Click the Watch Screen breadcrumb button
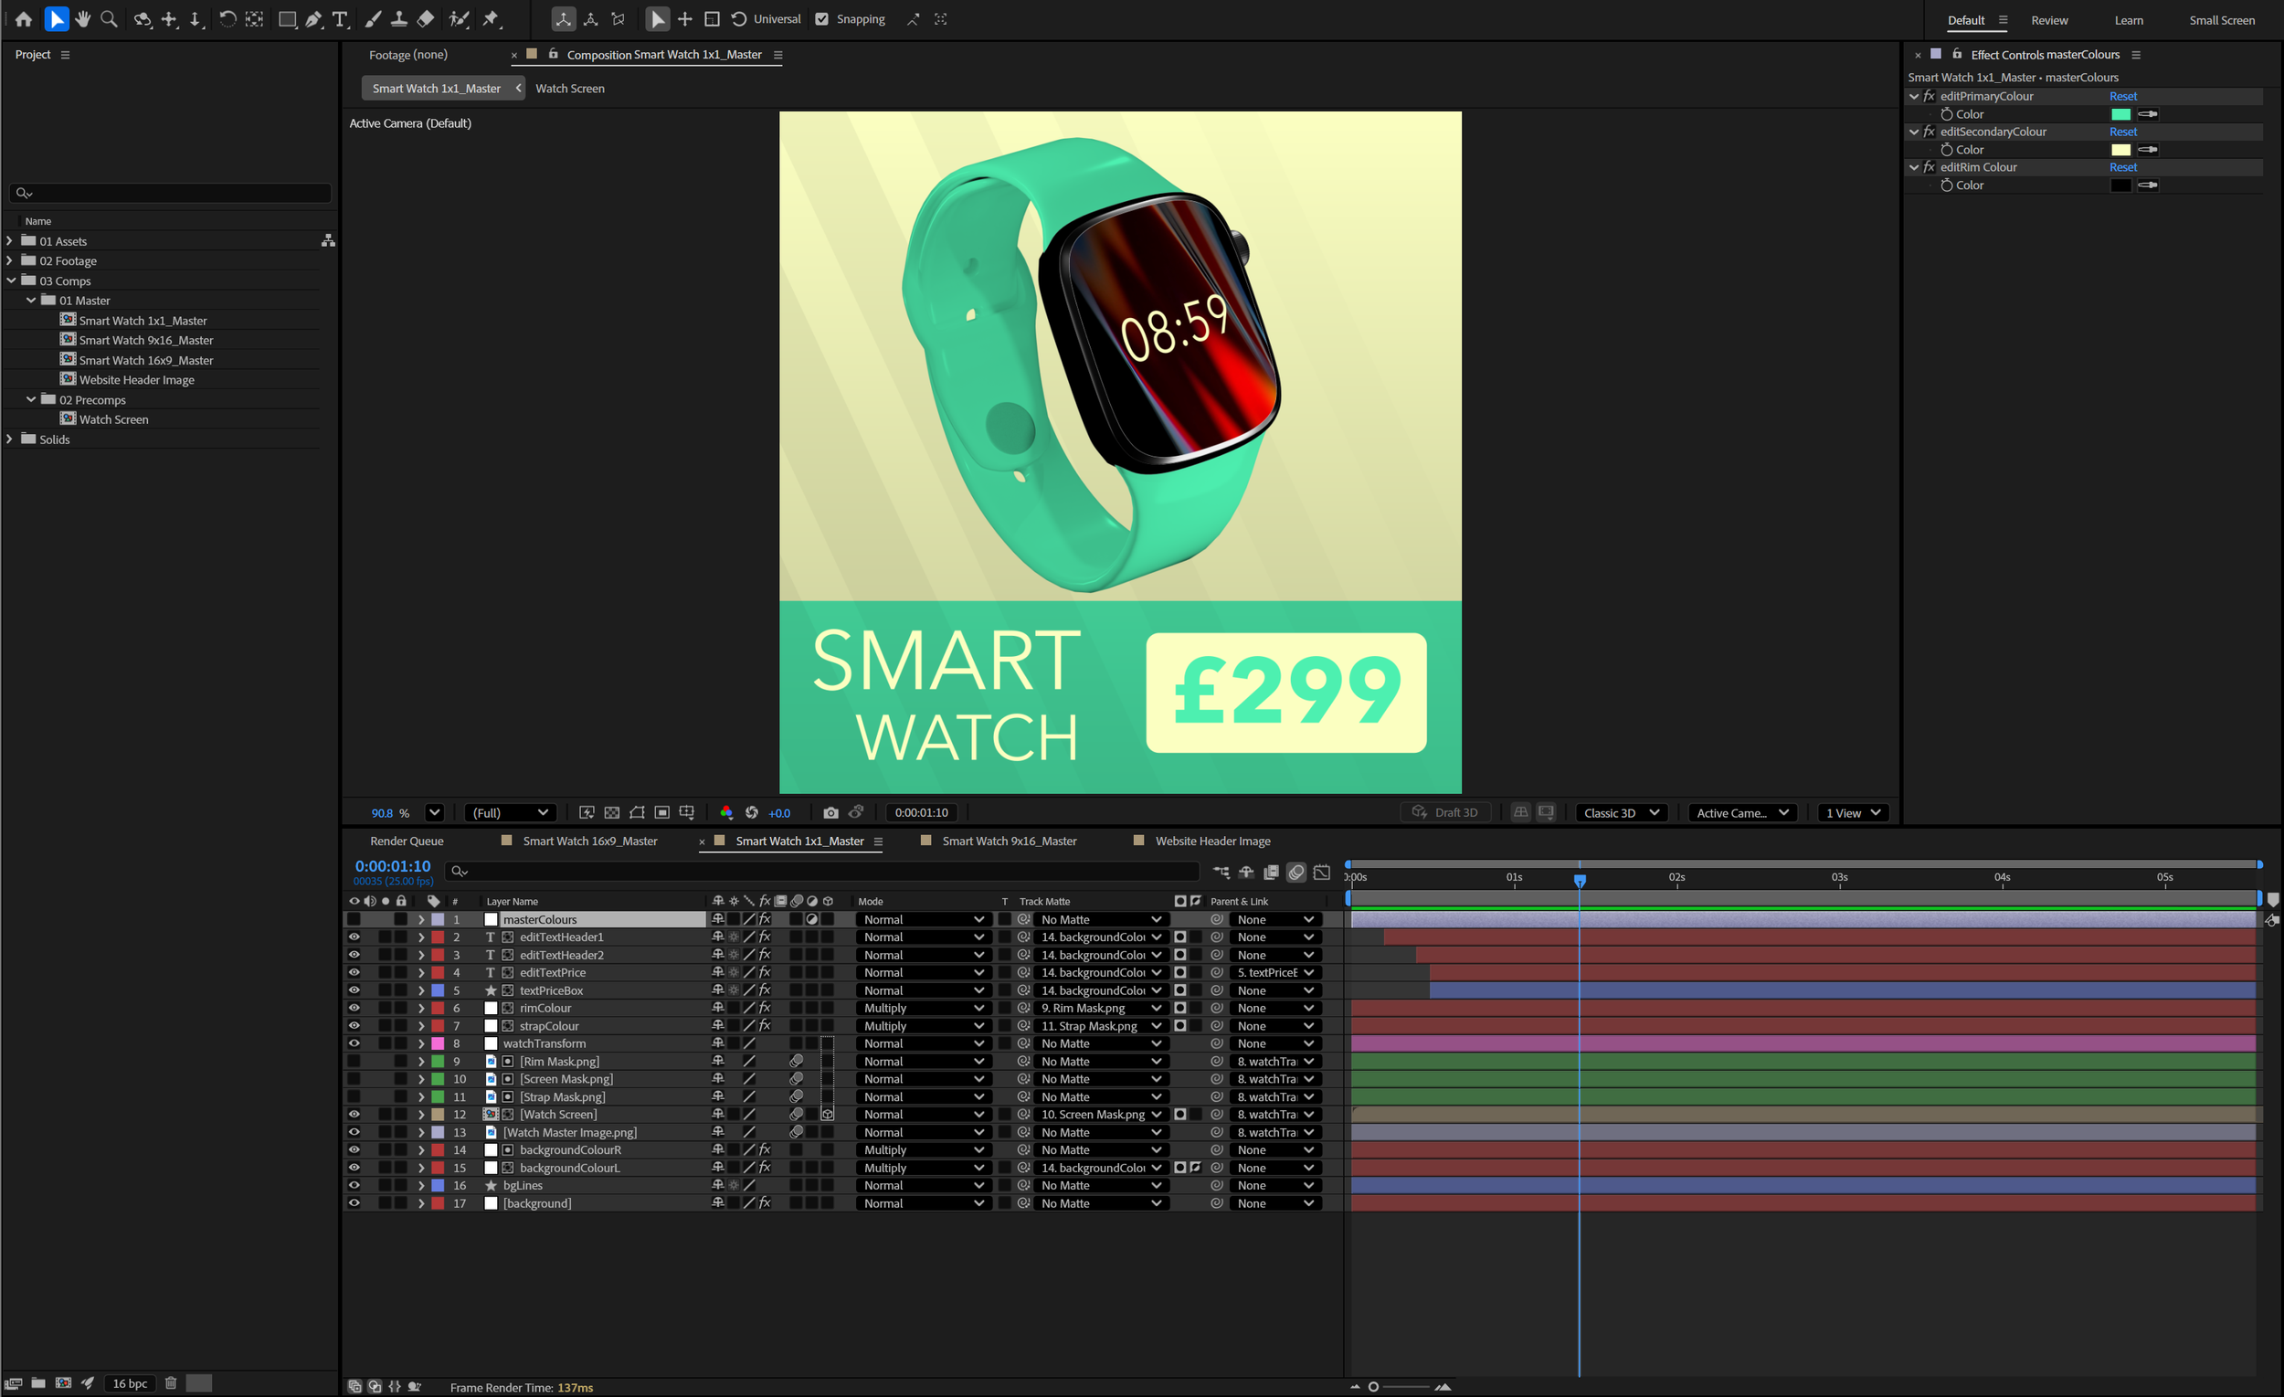The height and width of the screenshot is (1397, 2284). [569, 88]
